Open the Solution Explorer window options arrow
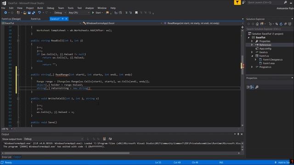This screenshot has height=165, width=294. pyautogui.click(x=292, y=19)
